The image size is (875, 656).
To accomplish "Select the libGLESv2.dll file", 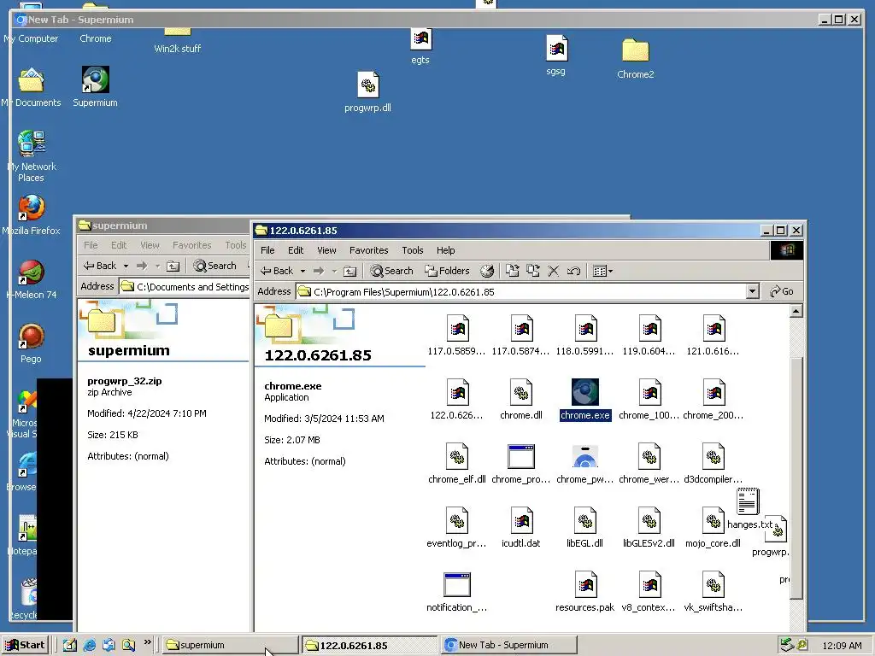I will 649,528.
